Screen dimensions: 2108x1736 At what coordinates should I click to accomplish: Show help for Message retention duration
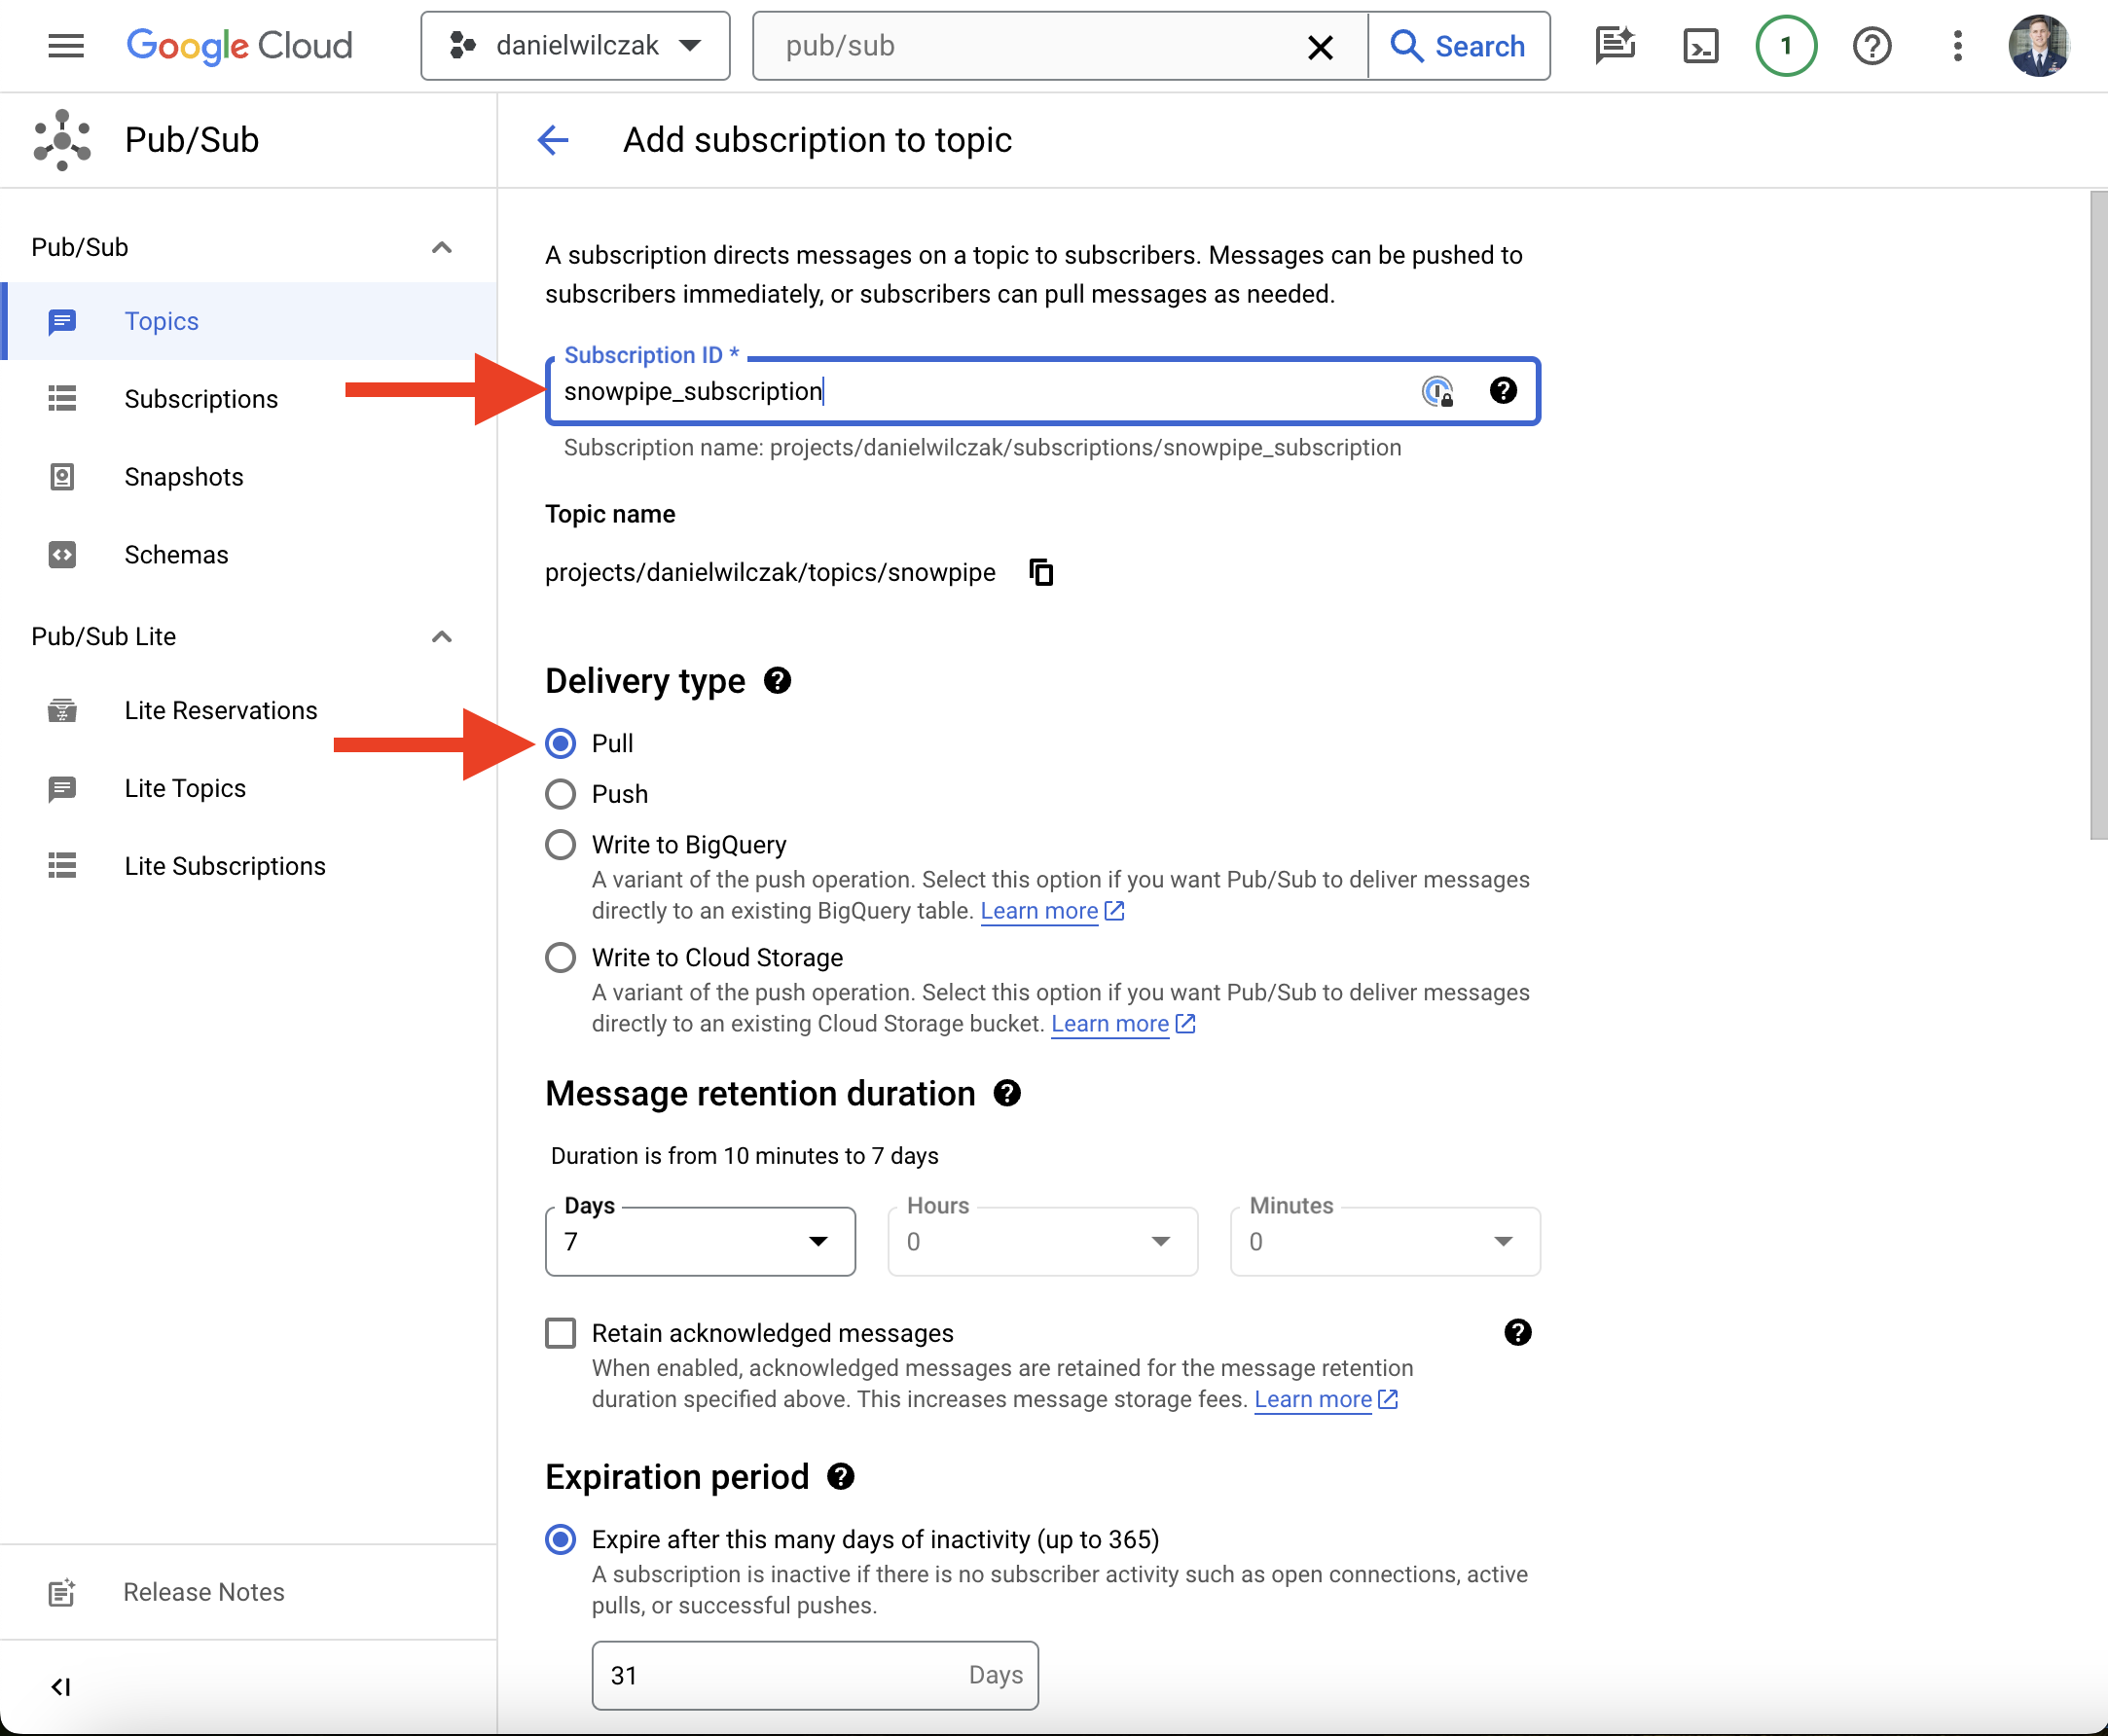tap(1007, 1093)
